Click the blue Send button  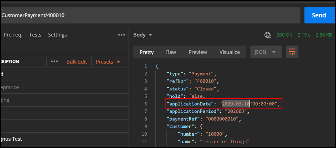(319, 15)
